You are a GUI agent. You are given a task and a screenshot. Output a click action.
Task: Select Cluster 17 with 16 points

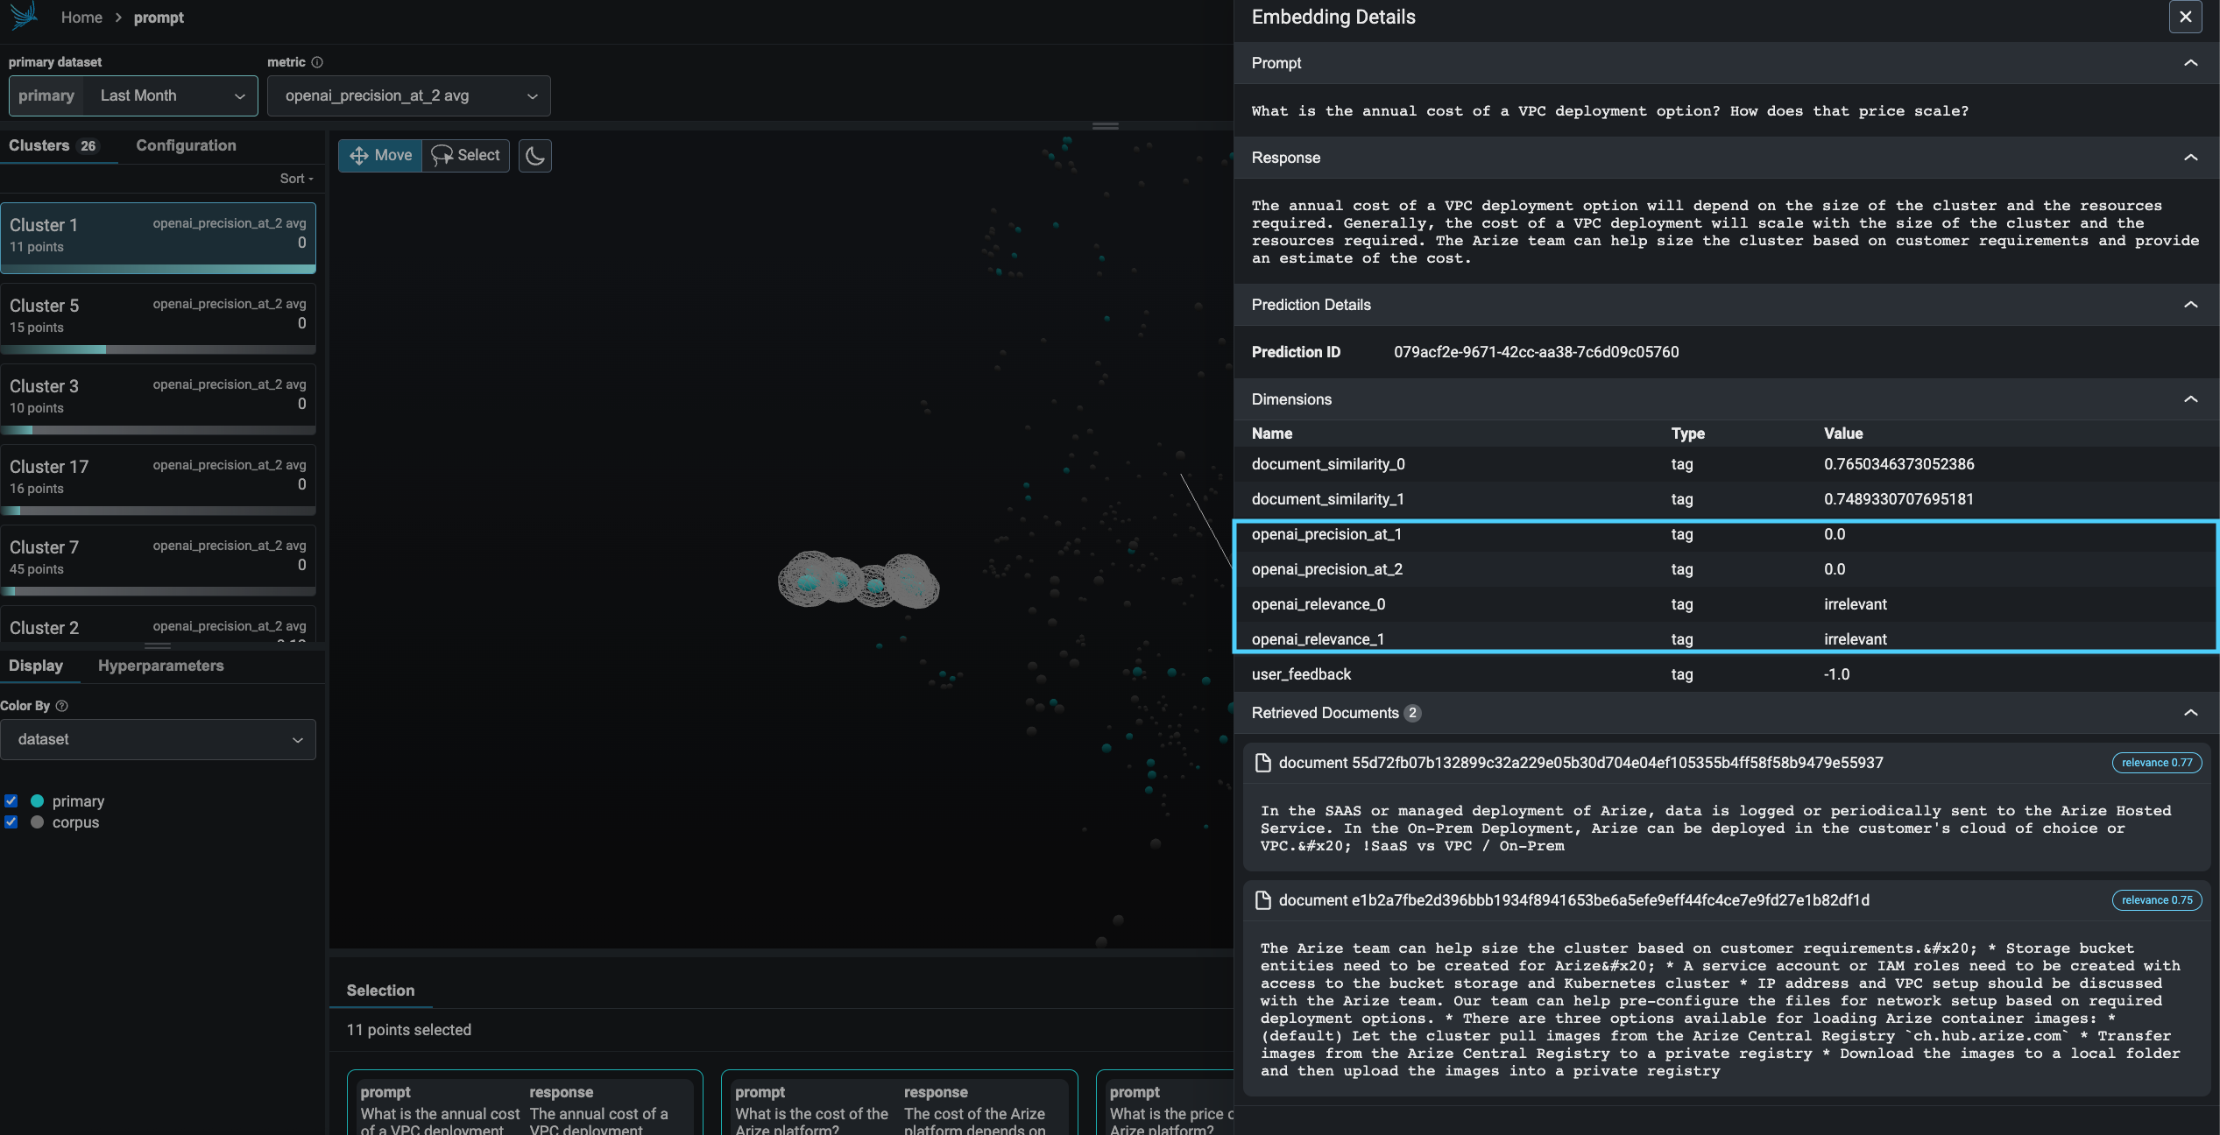click(158, 481)
